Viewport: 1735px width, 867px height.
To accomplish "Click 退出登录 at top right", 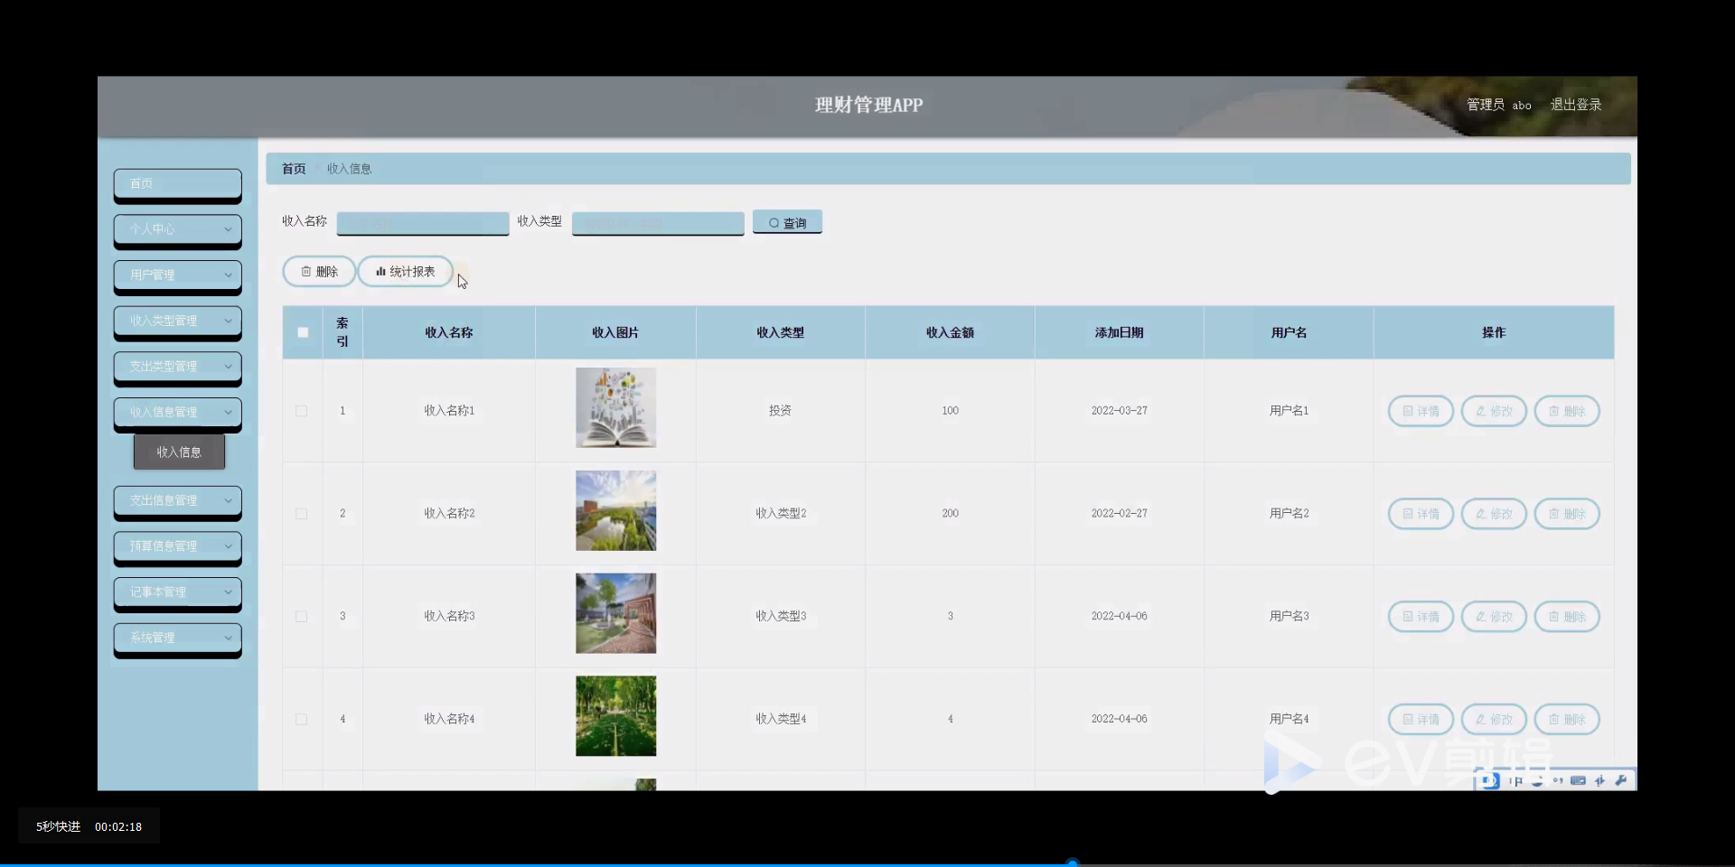I will (1576, 104).
